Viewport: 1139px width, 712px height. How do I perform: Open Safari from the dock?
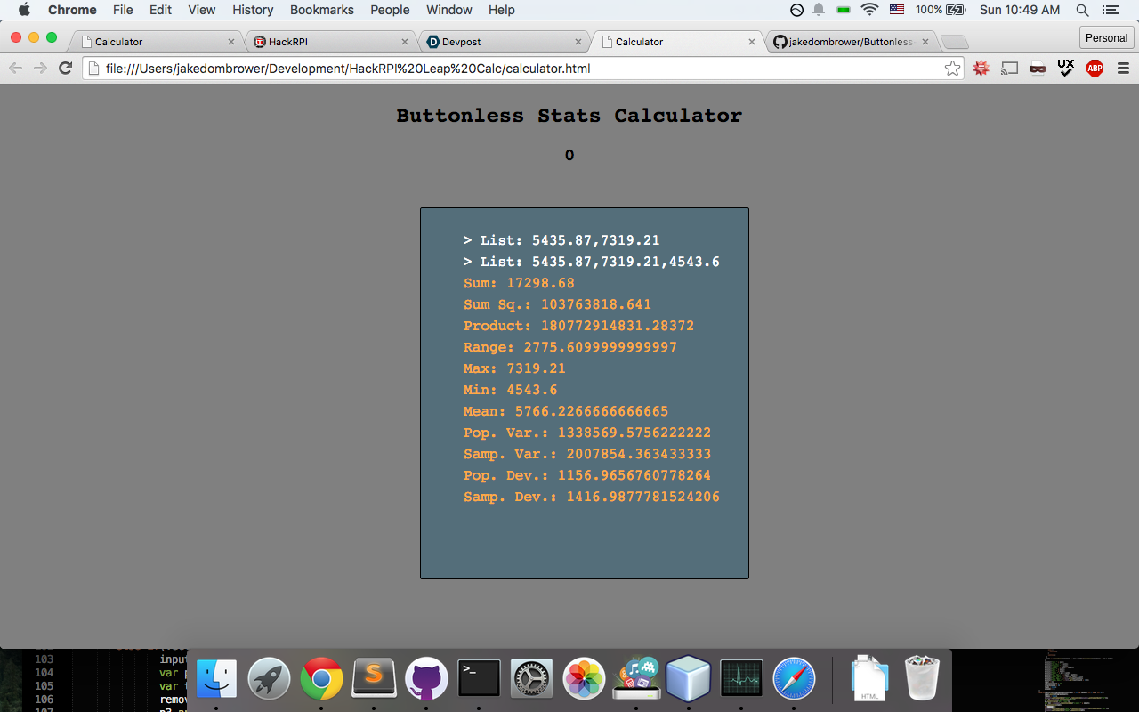tap(794, 679)
